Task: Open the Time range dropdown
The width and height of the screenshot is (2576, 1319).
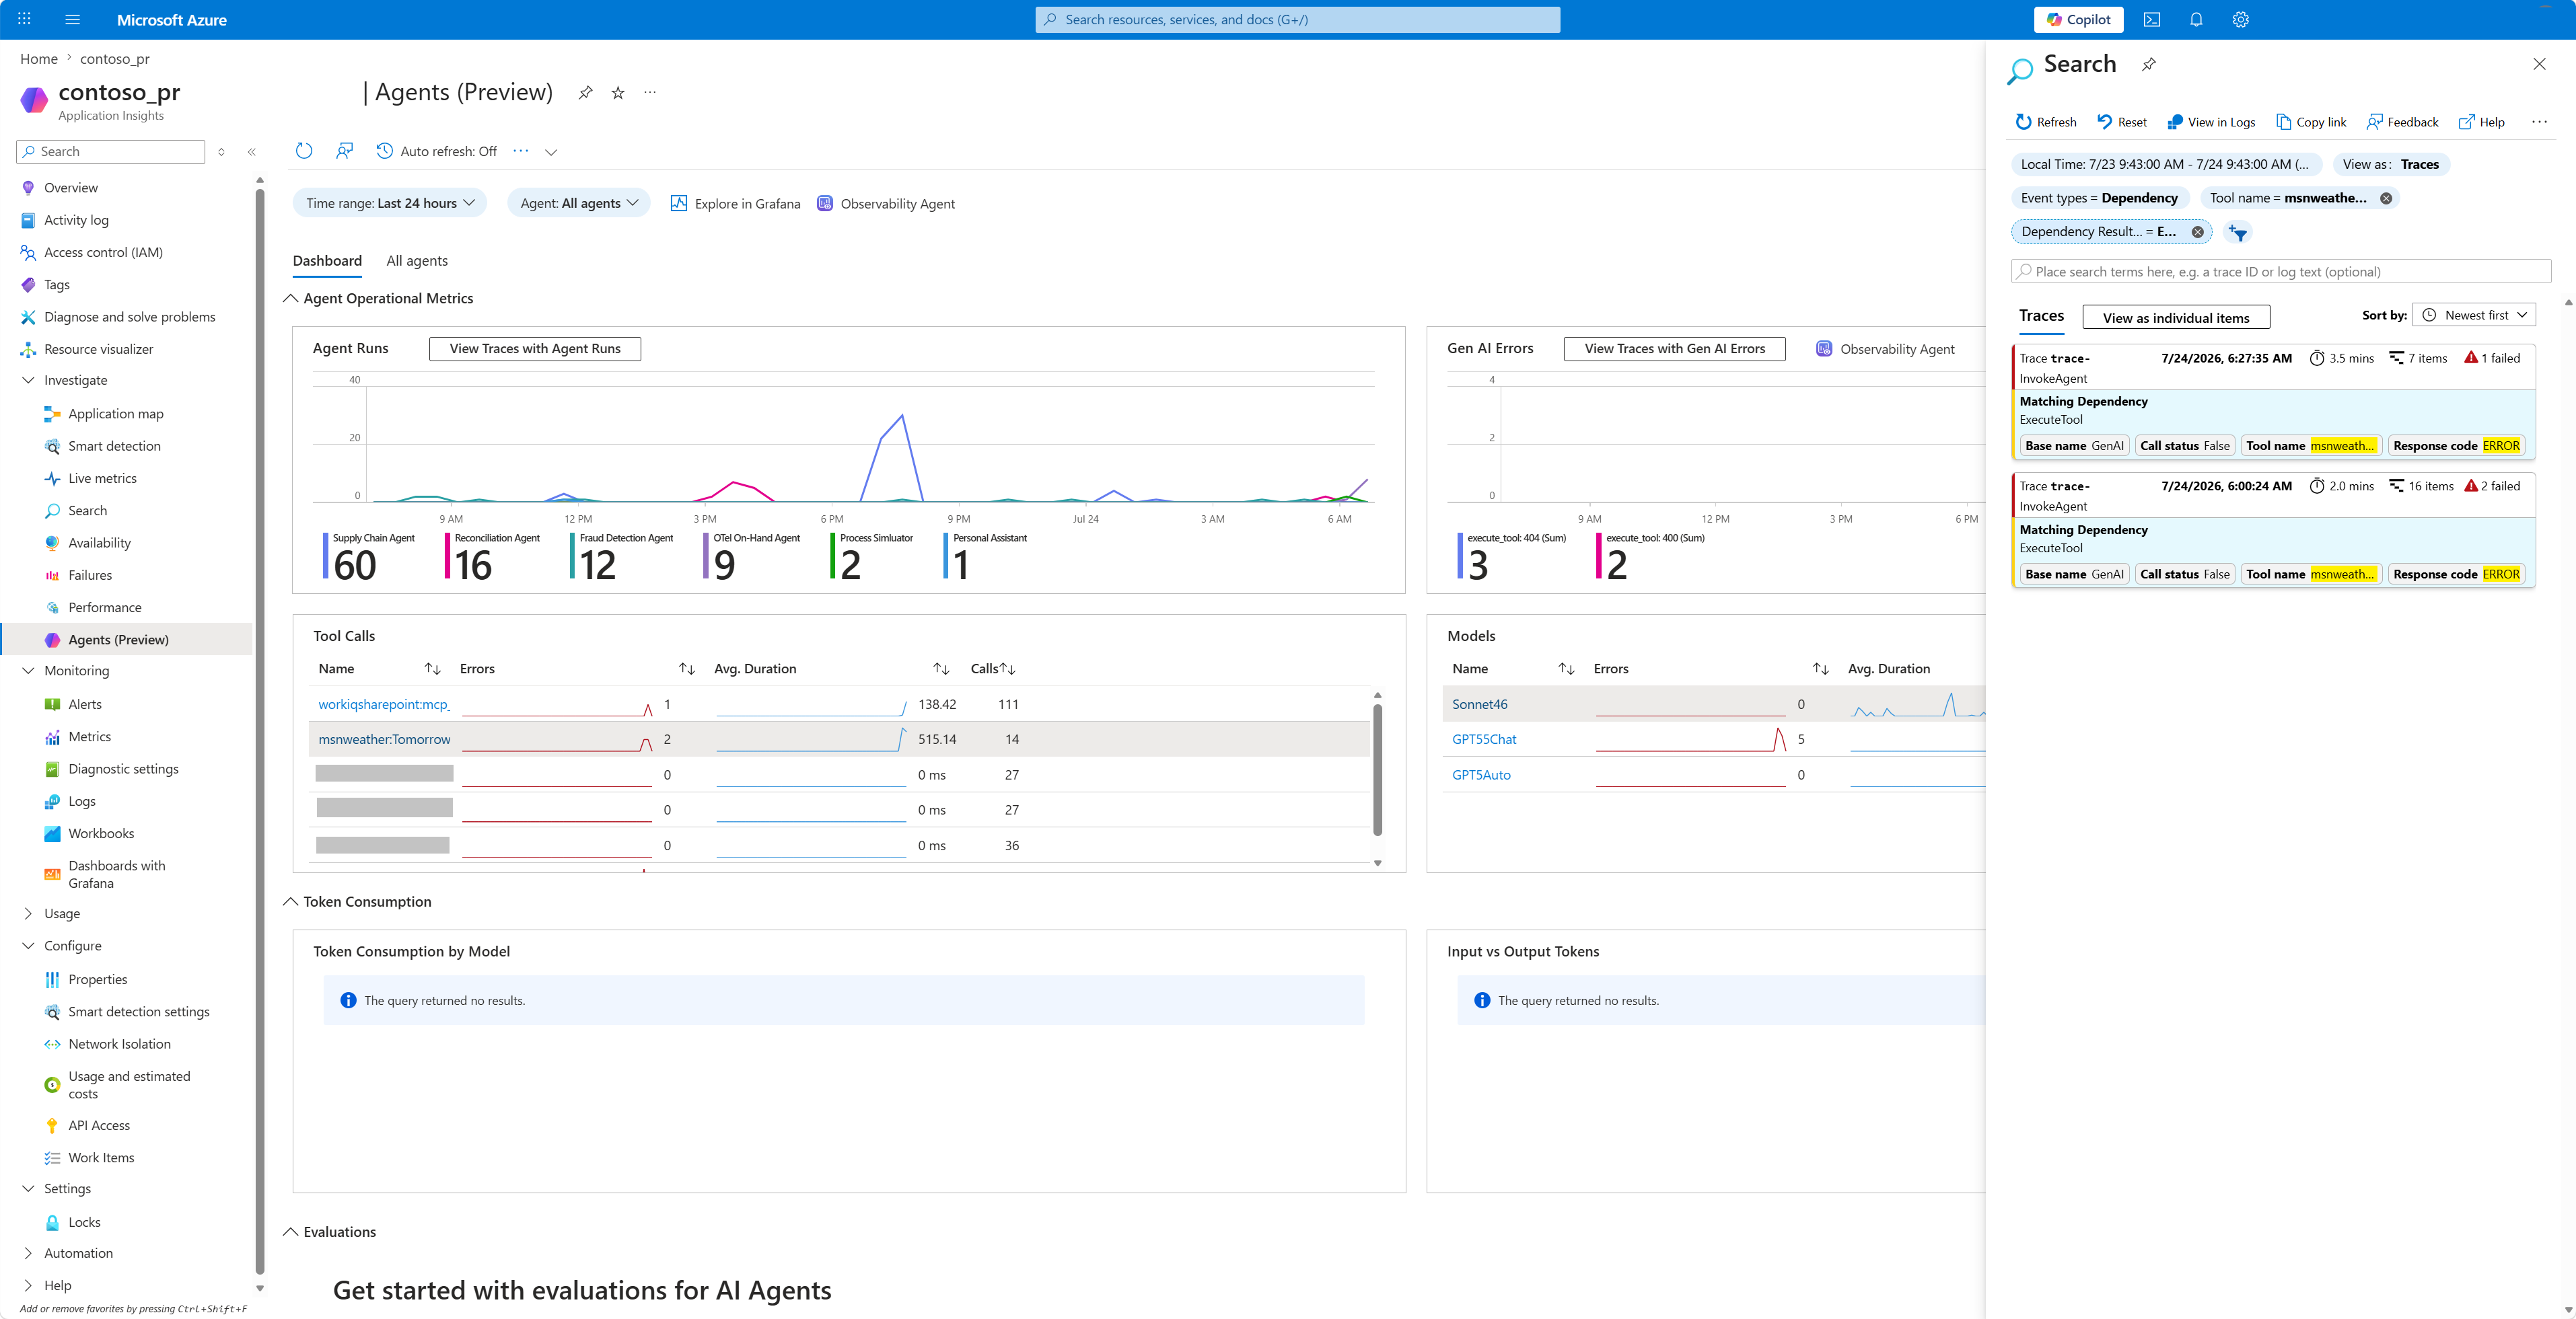Action: point(390,203)
